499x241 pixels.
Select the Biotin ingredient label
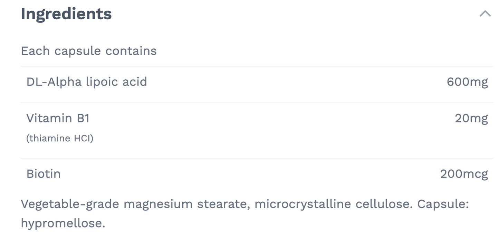(44, 174)
